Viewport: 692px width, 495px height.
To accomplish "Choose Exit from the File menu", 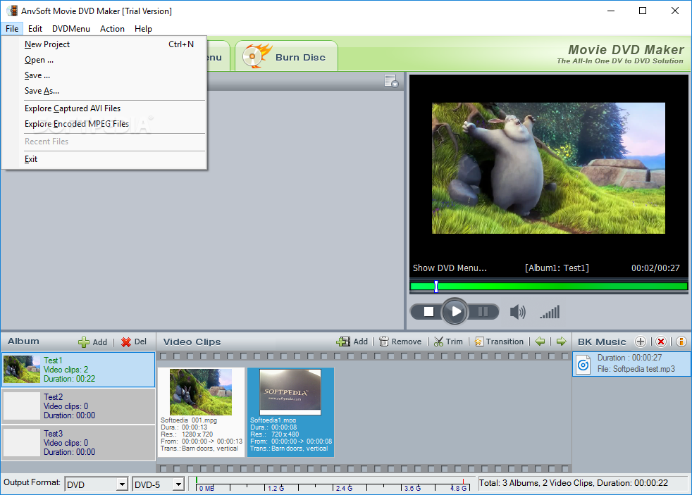I will click(x=104, y=159).
